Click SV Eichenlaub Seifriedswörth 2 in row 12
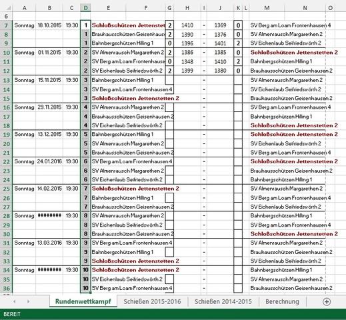Image resolution: width=346 pixels, height=320 pixels. [127, 71]
